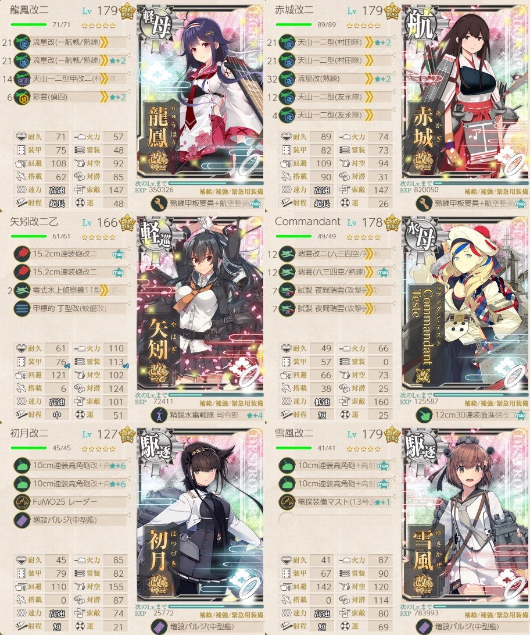Click the 彩雲(偵四) reconnaissance plane icon
530x635 pixels.
(x=22, y=97)
